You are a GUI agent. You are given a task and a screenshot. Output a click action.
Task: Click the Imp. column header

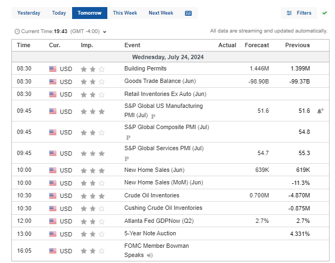click(87, 45)
